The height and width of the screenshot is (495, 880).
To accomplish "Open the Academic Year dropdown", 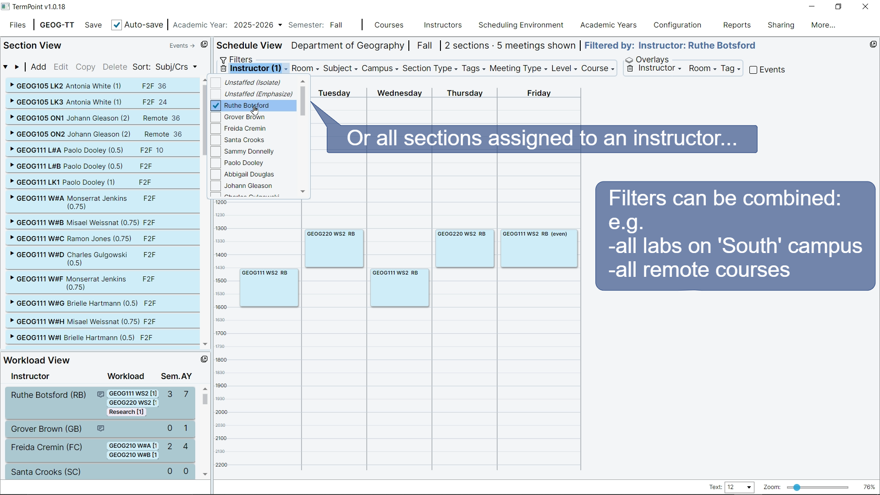I will click(258, 25).
